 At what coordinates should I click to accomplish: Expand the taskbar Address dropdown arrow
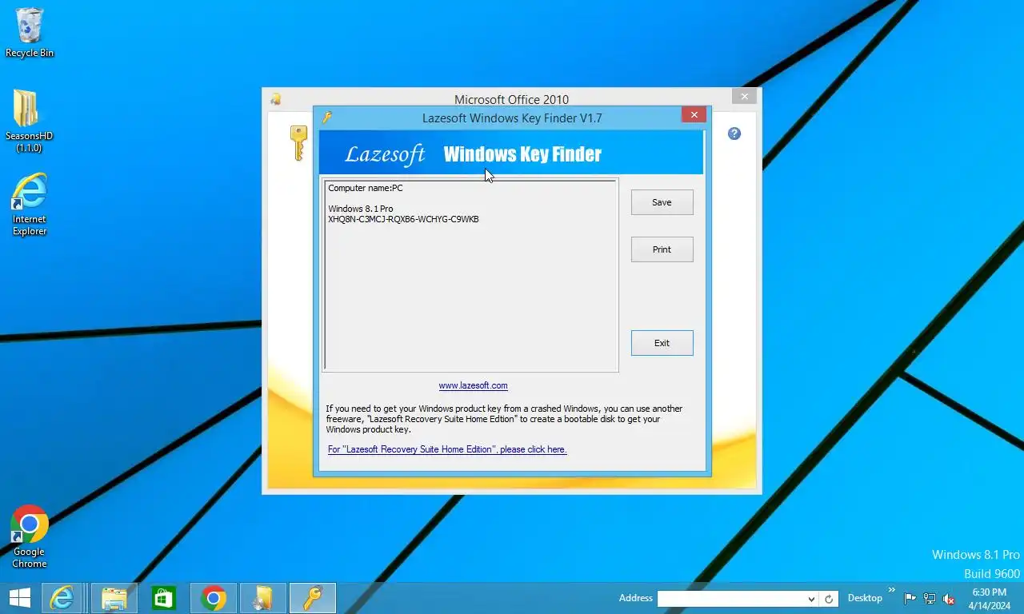click(x=811, y=599)
